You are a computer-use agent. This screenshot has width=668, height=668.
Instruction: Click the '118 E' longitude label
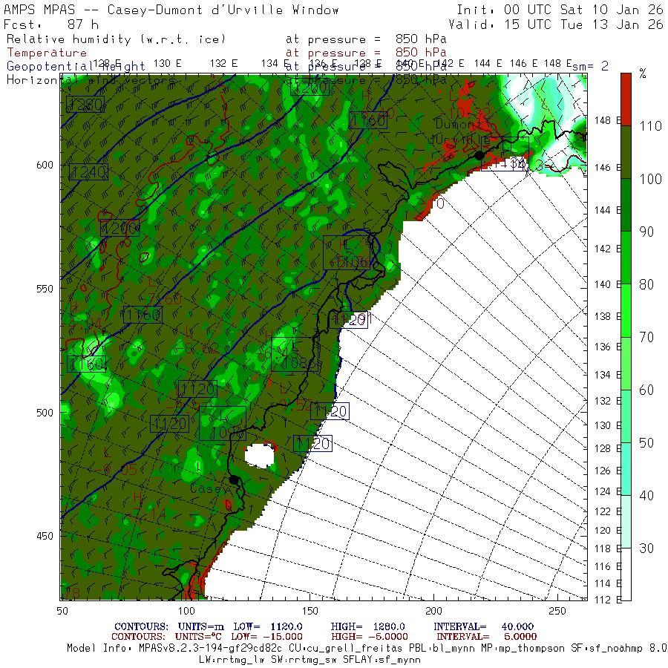(608, 549)
